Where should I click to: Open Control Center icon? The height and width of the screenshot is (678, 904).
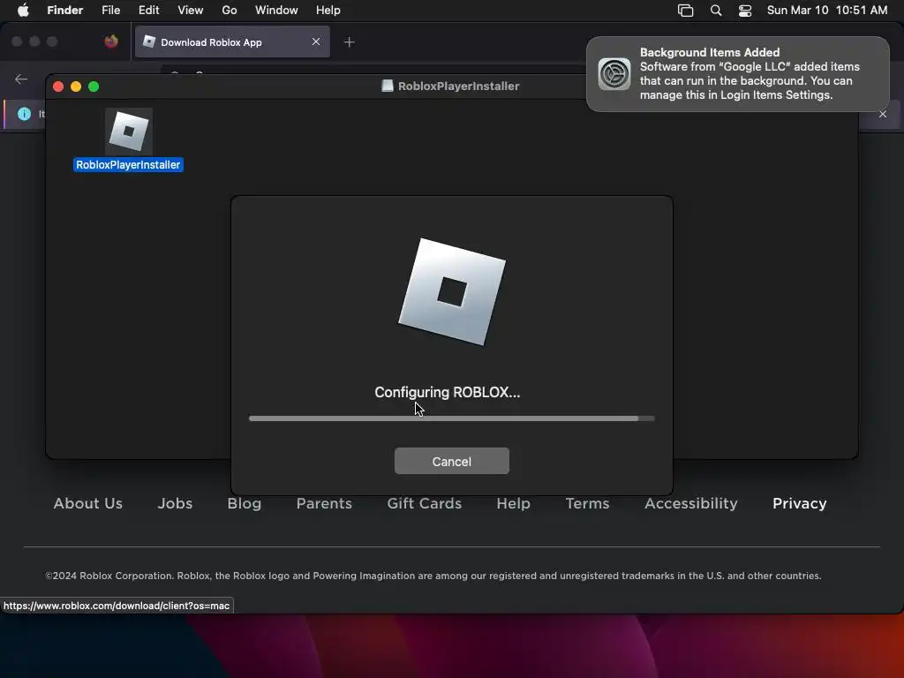(x=745, y=11)
